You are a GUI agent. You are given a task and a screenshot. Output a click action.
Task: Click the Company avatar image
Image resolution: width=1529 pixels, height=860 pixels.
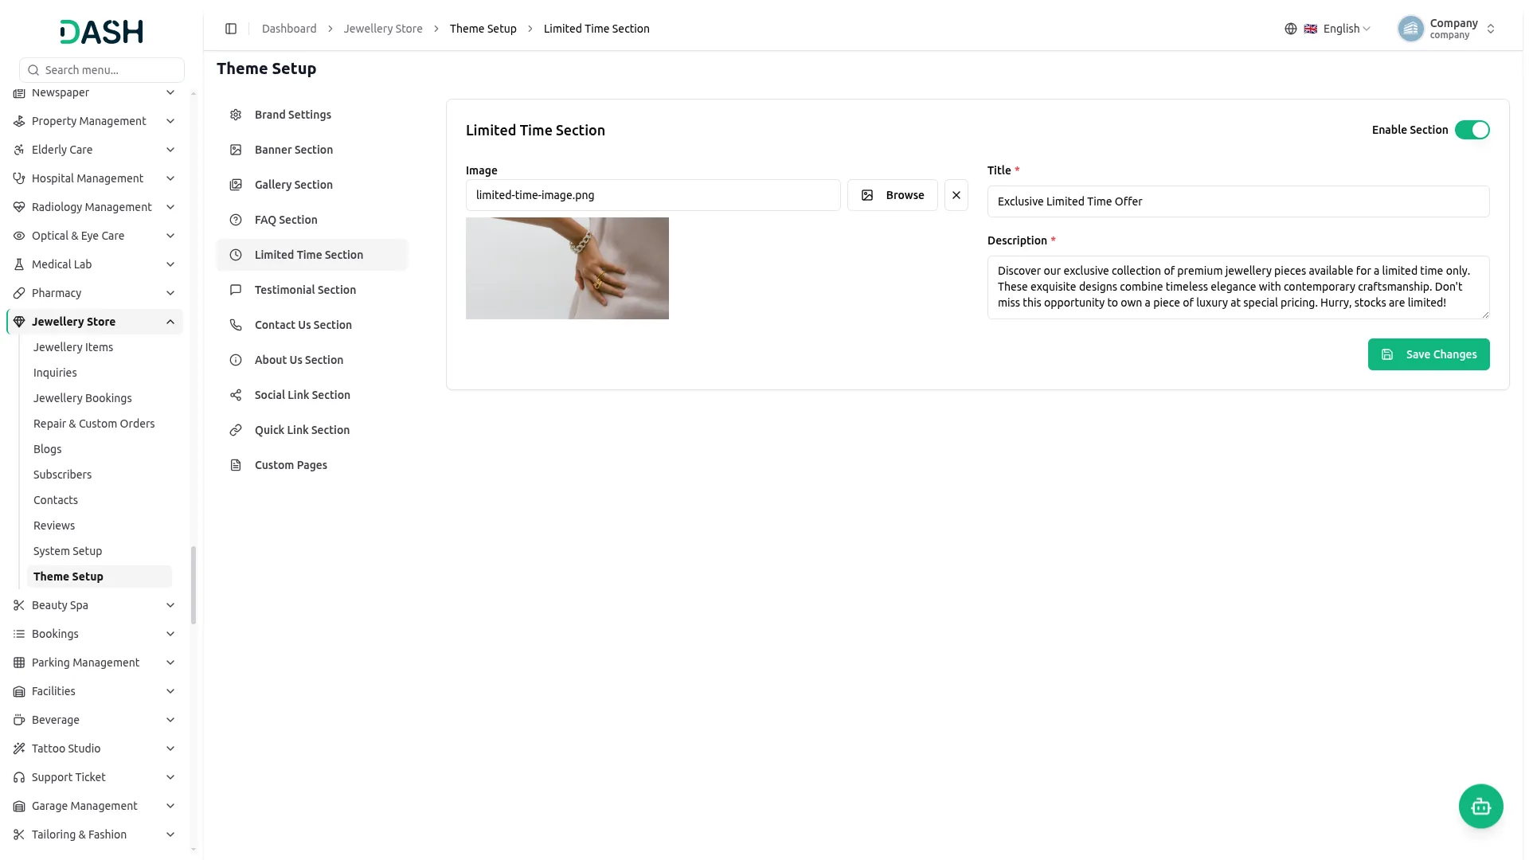tap(1410, 29)
